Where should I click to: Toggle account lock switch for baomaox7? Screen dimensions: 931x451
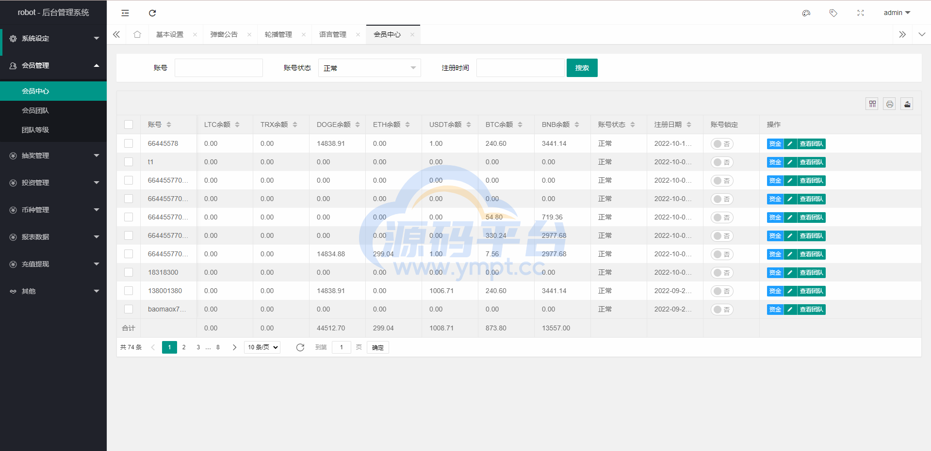point(722,310)
